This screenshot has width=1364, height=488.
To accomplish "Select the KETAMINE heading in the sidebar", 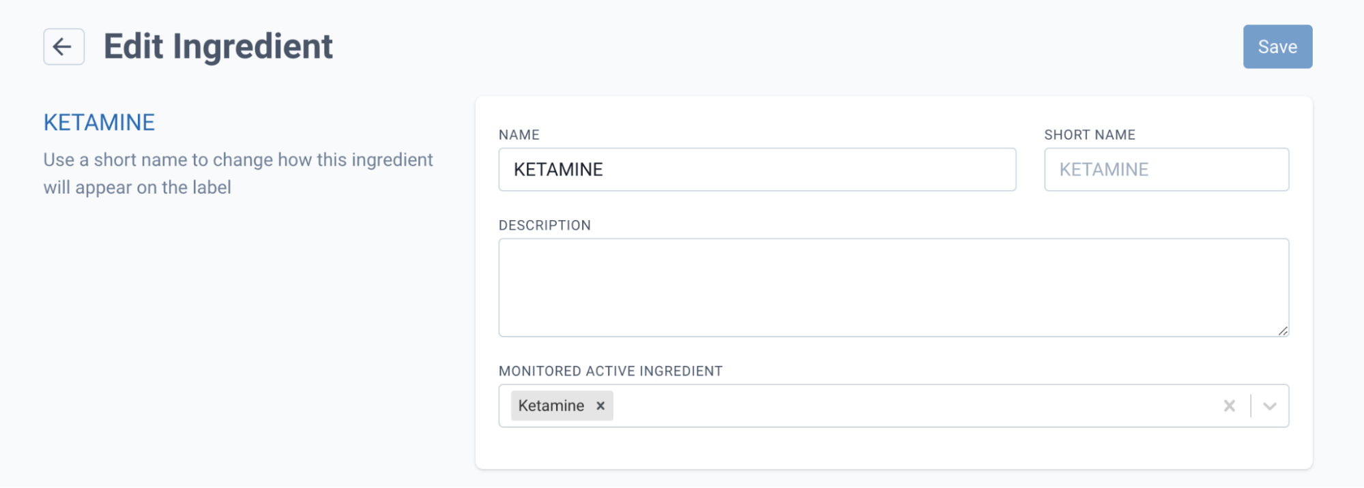I will point(99,122).
